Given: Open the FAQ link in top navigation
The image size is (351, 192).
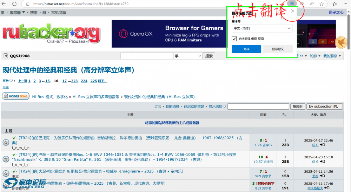Looking at the screenshot, I should click(x=58, y=13).
